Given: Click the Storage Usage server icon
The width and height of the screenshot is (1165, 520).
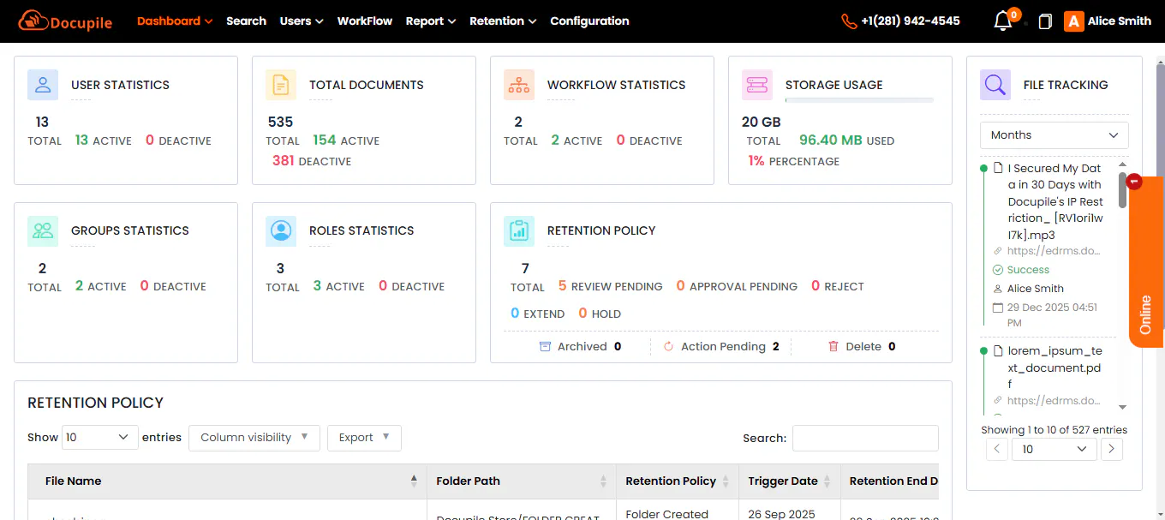Looking at the screenshot, I should point(757,85).
